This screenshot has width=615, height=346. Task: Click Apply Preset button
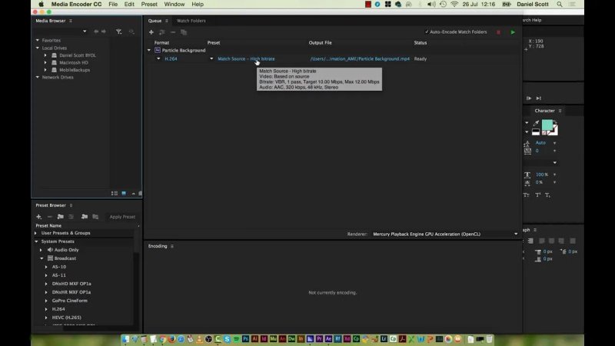[122, 217]
